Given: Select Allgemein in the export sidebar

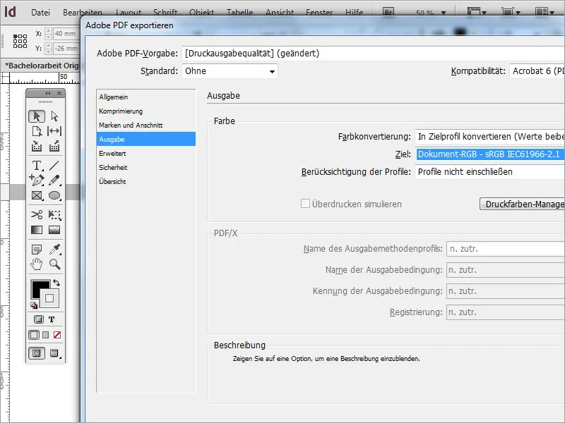Looking at the screenshot, I should (146, 97).
